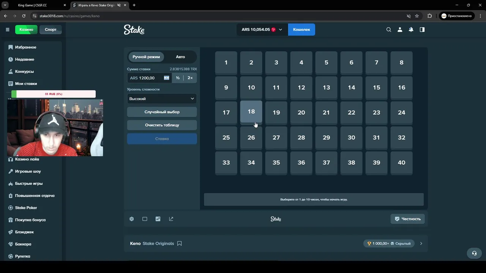486x273 pixels.
Task: Expand the Keno Stake Originals info chevron
Action: pyautogui.click(x=421, y=243)
